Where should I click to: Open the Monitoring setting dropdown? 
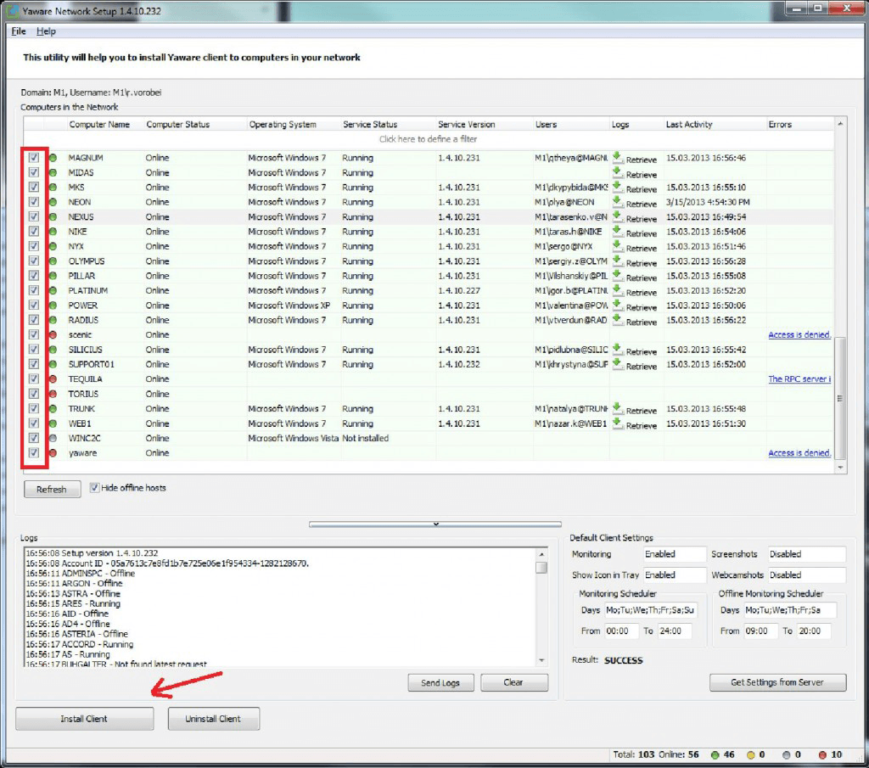675,554
